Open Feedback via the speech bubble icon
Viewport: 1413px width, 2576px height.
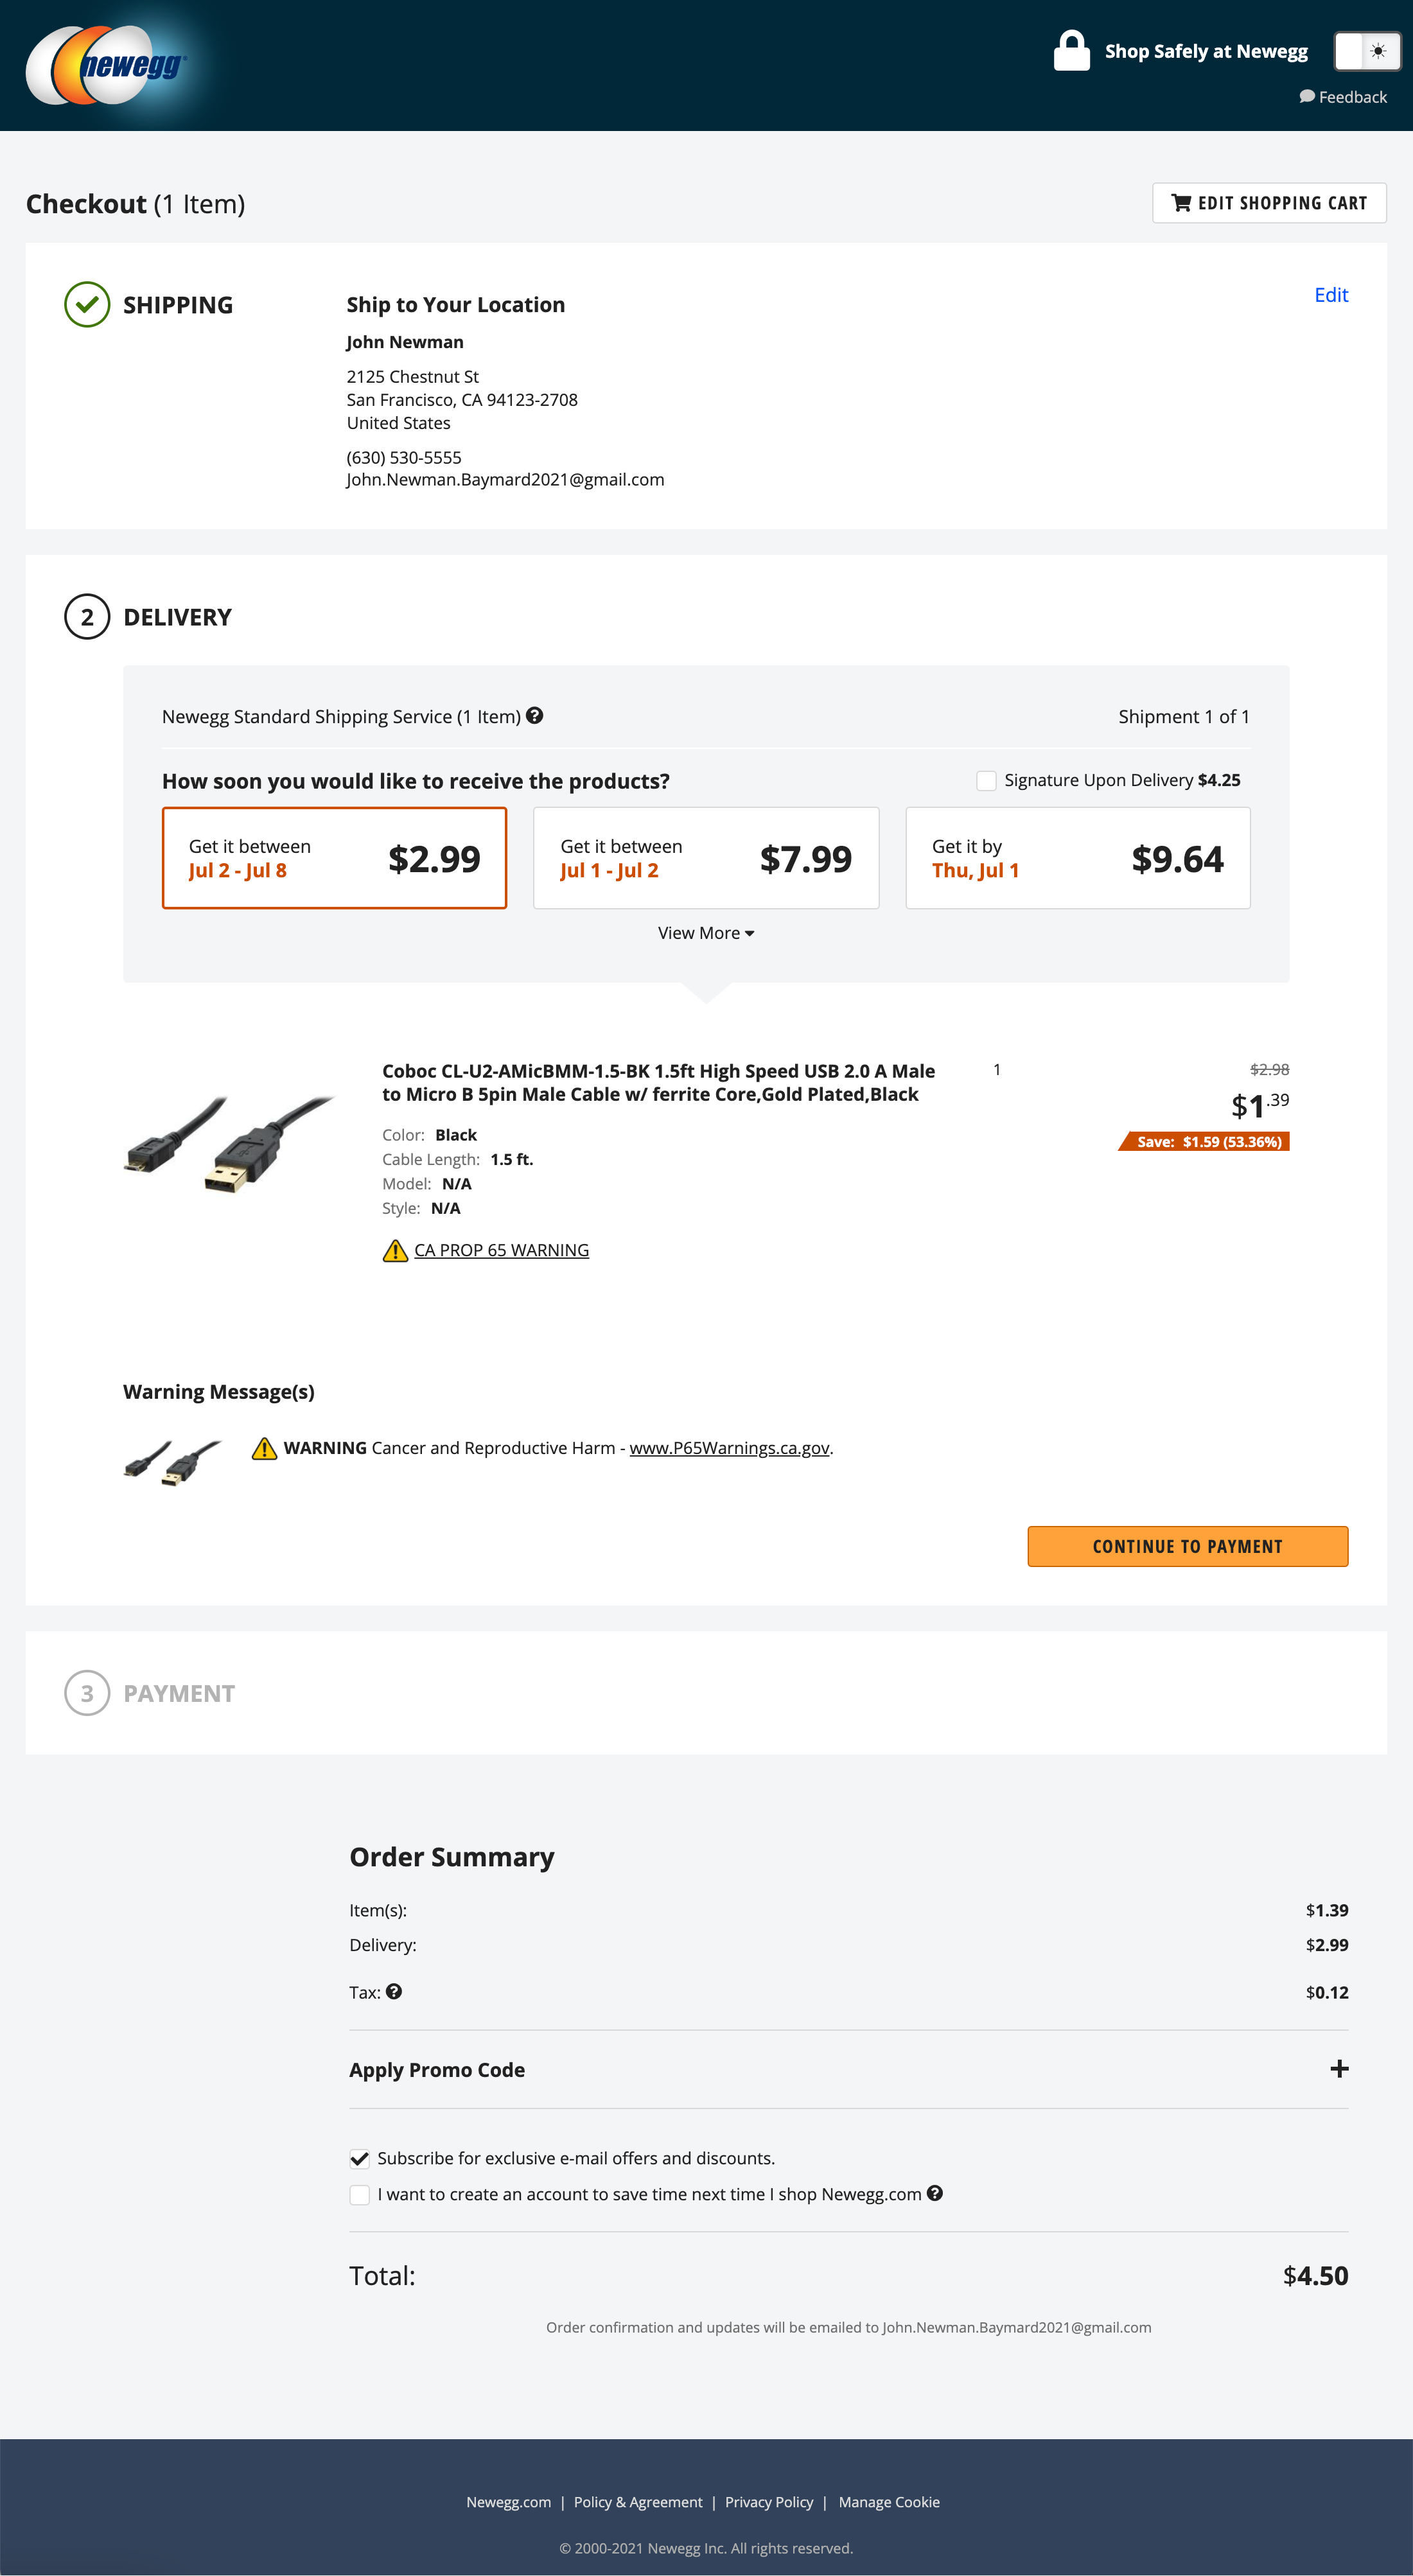click(x=1308, y=96)
